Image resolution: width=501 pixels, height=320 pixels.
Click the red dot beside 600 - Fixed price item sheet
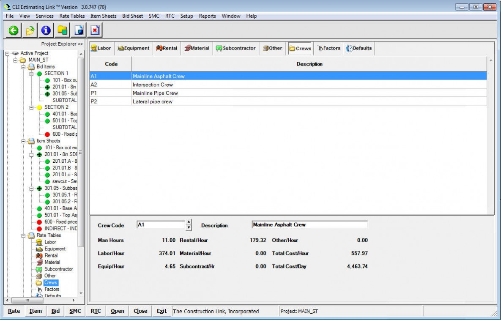39,222
